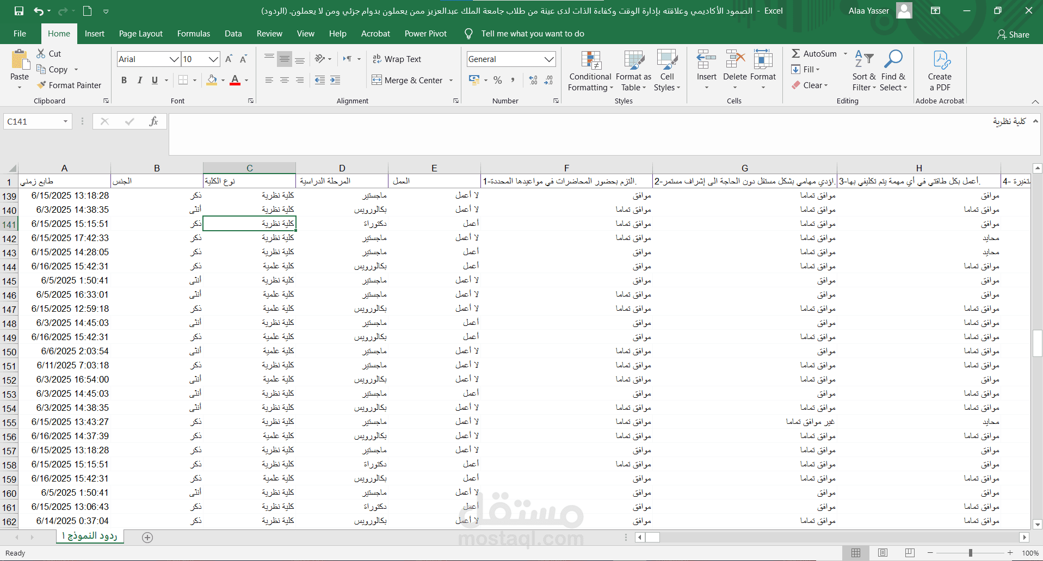Image resolution: width=1043 pixels, height=561 pixels.
Task: Open the Format cells button in Cells group
Action: coord(763,70)
